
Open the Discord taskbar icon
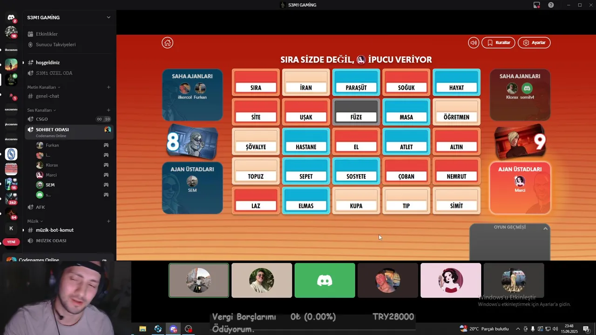click(x=173, y=329)
